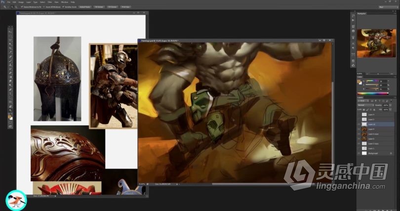
Task: Open the Normal blend mode dropdown
Action: (x=366, y=105)
